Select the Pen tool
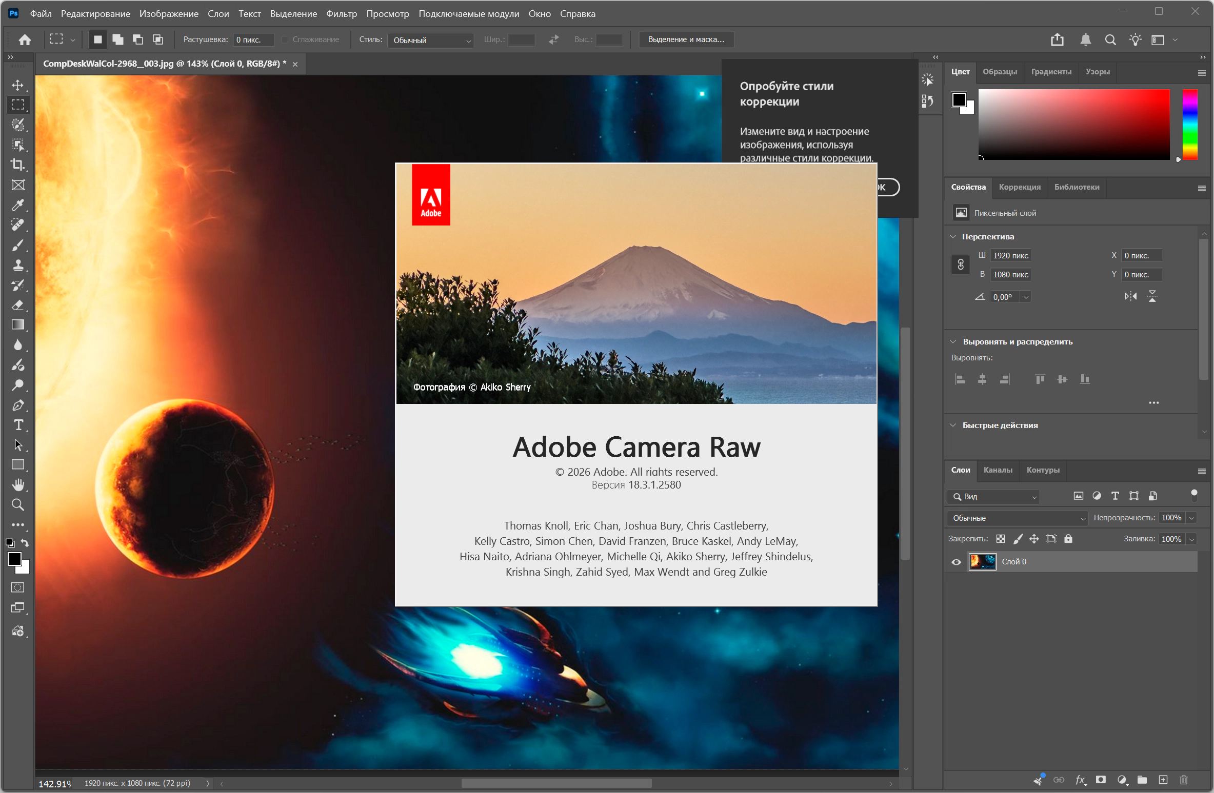Image resolution: width=1214 pixels, height=793 pixels. [x=18, y=405]
